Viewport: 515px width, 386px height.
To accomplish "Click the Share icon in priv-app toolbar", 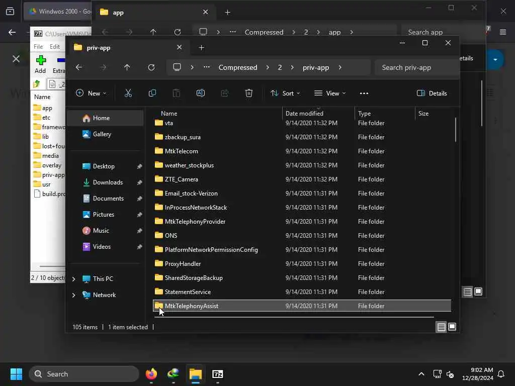I will 225,93.
